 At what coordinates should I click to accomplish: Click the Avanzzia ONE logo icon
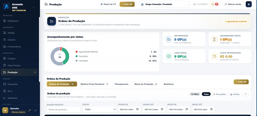(x=7, y=7)
